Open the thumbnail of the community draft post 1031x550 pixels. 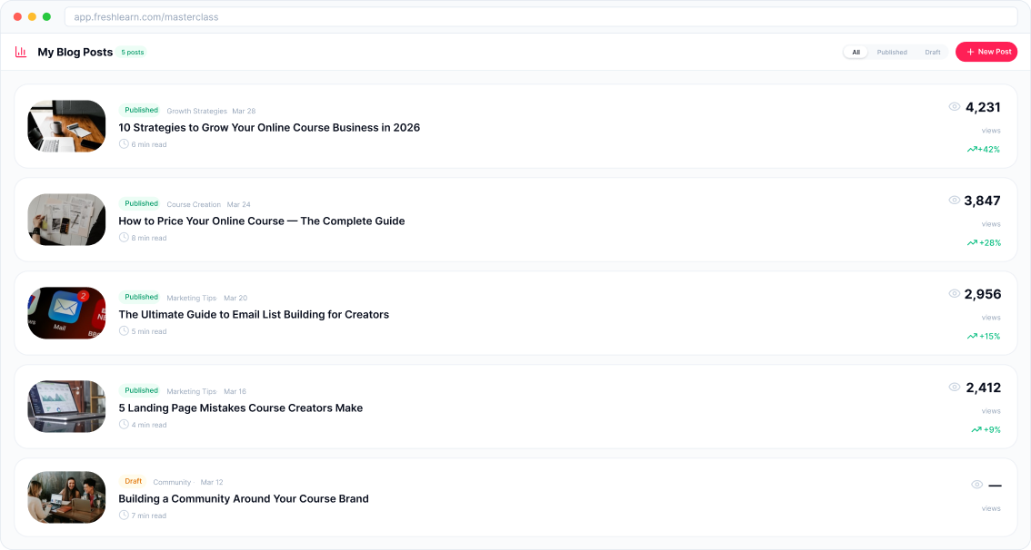point(65,497)
